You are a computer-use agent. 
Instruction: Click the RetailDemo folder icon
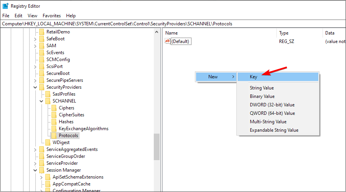pos(42,32)
